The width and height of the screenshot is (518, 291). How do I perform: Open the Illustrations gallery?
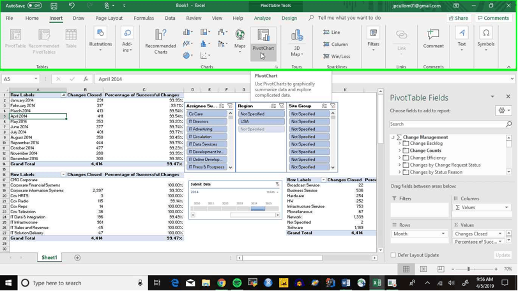pos(100,40)
